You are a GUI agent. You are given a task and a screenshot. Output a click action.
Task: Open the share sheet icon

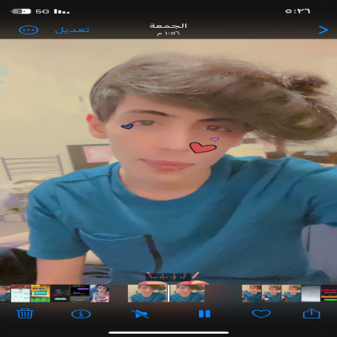[312, 313]
